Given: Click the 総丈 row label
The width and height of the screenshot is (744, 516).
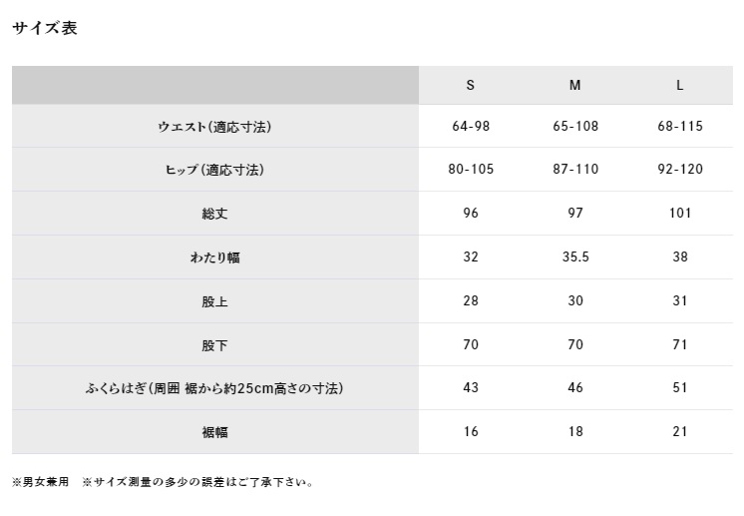Looking at the screenshot, I should (214, 214).
